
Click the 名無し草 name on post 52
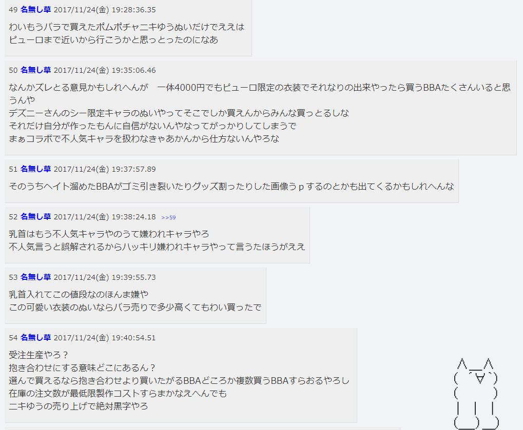[35, 216]
